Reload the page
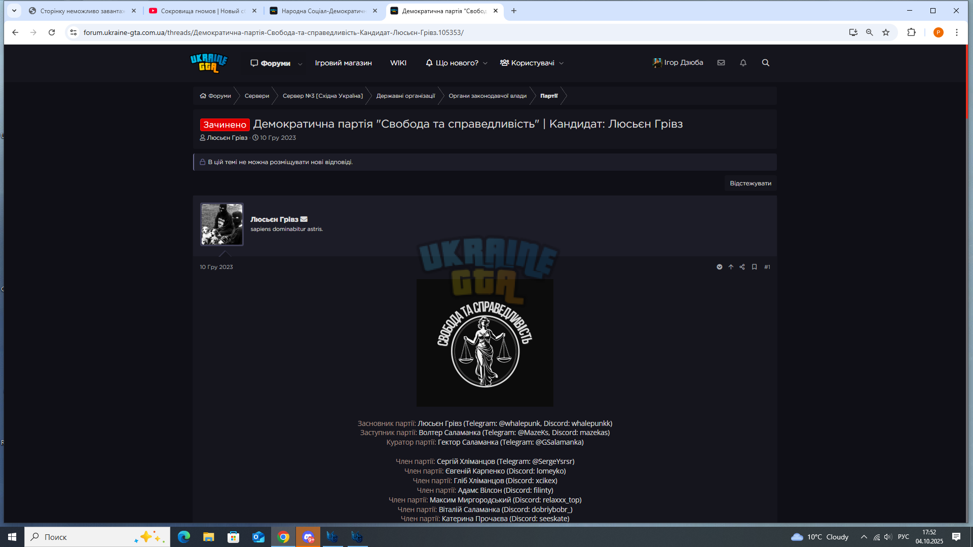 click(x=52, y=32)
